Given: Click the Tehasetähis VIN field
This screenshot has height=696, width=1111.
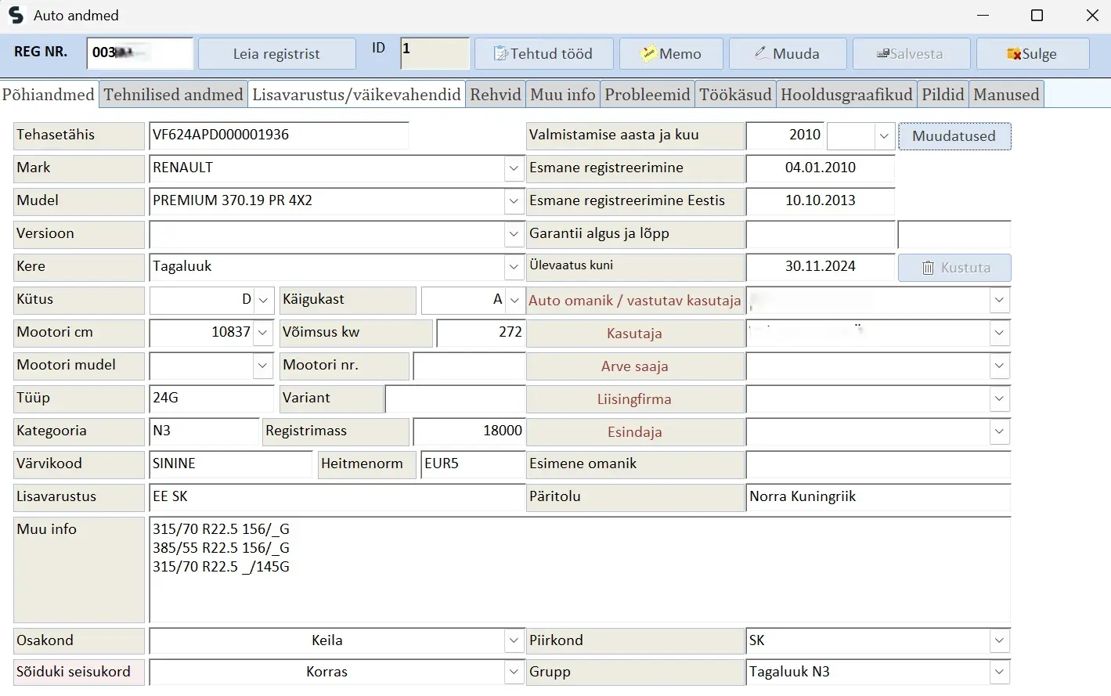Looking at the screenshot, I should pos(279,135).
